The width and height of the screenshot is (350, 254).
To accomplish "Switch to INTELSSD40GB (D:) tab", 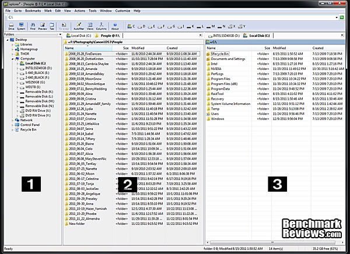I will pyautogui.click(x=223, y=36).
